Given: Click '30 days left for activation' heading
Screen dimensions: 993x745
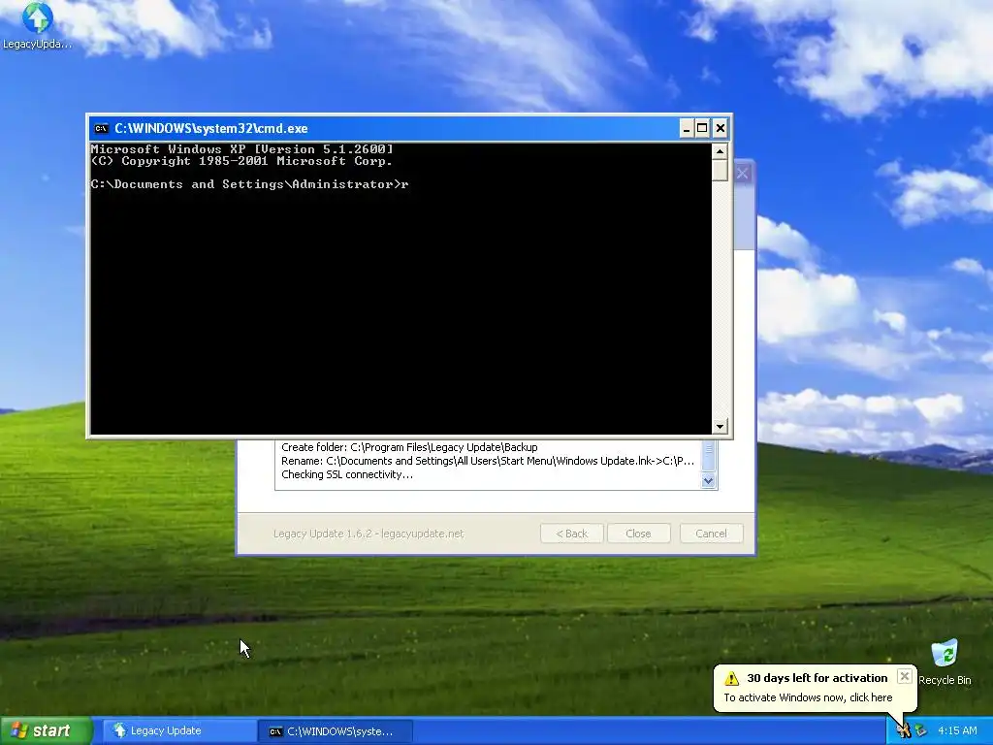Looking at the screenshot, I should point(817,678).
